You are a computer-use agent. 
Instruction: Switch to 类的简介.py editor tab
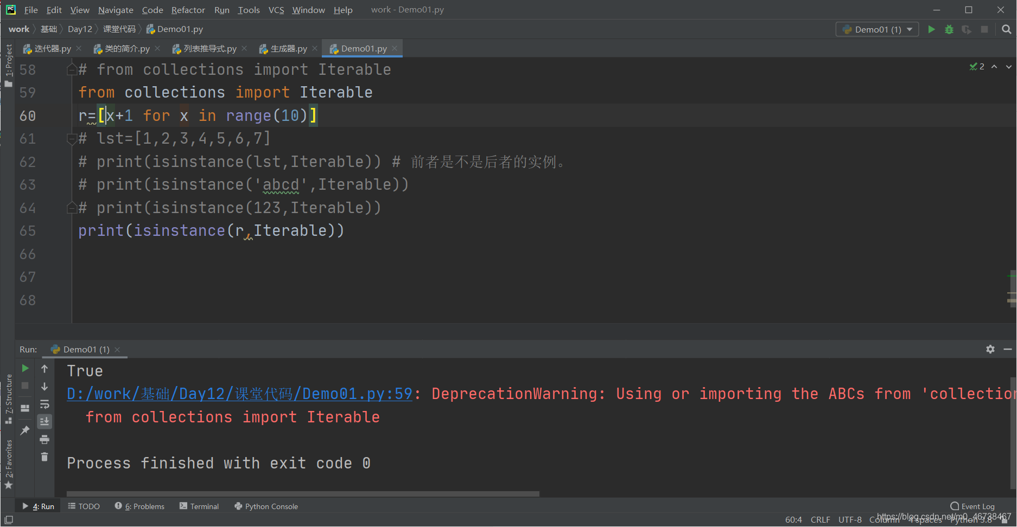pyautogui.click(x=122, y=49)
